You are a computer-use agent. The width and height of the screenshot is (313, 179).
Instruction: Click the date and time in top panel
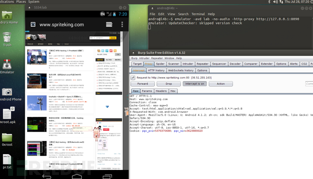tap(297, 2)
